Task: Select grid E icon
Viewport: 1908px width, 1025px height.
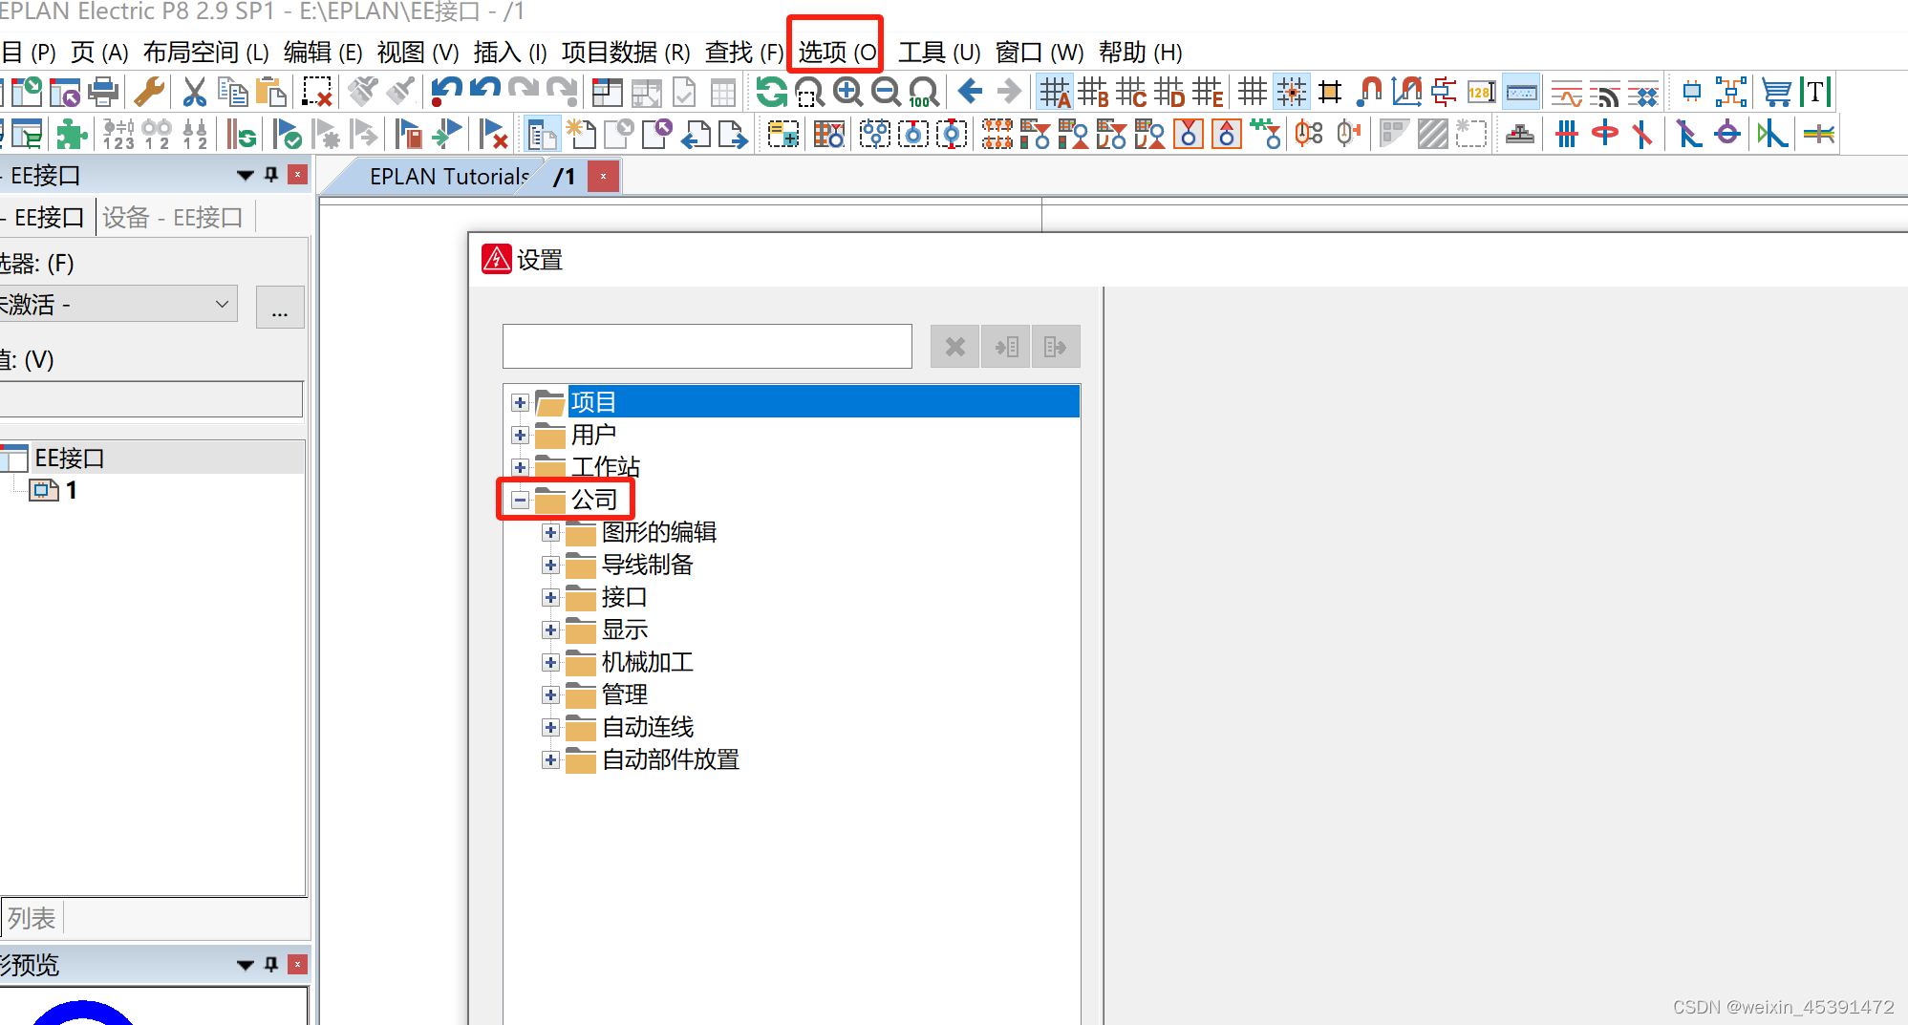Action: coord(1208,93)
